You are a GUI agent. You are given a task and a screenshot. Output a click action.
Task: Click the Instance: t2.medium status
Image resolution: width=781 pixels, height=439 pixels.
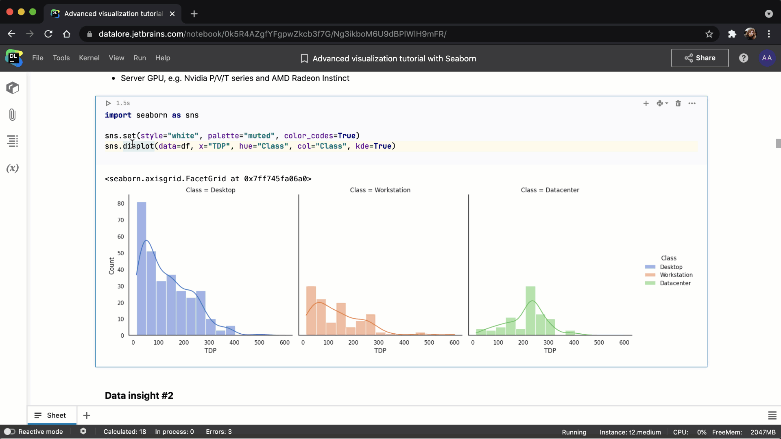click(630, 432)
